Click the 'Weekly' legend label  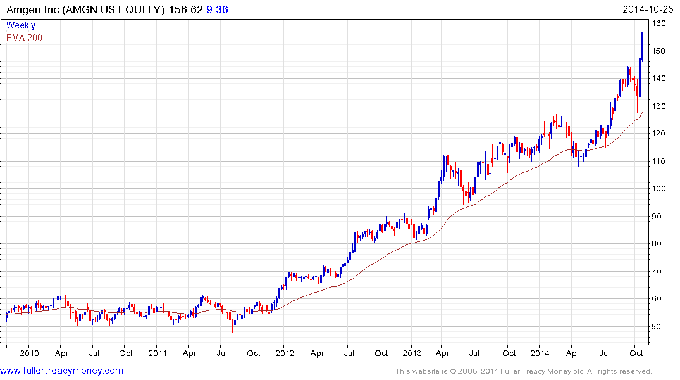click(21, 25)
